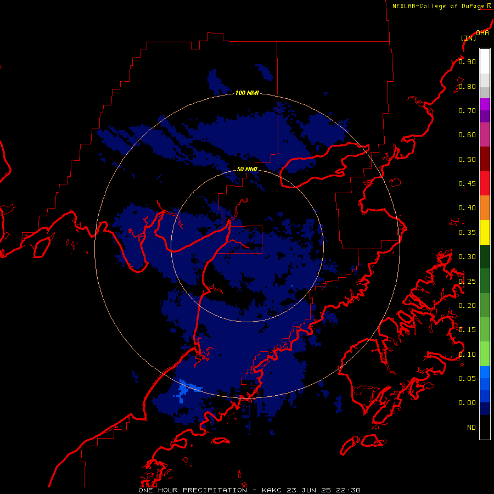Click the 0.20 legend value

point(467,306)
